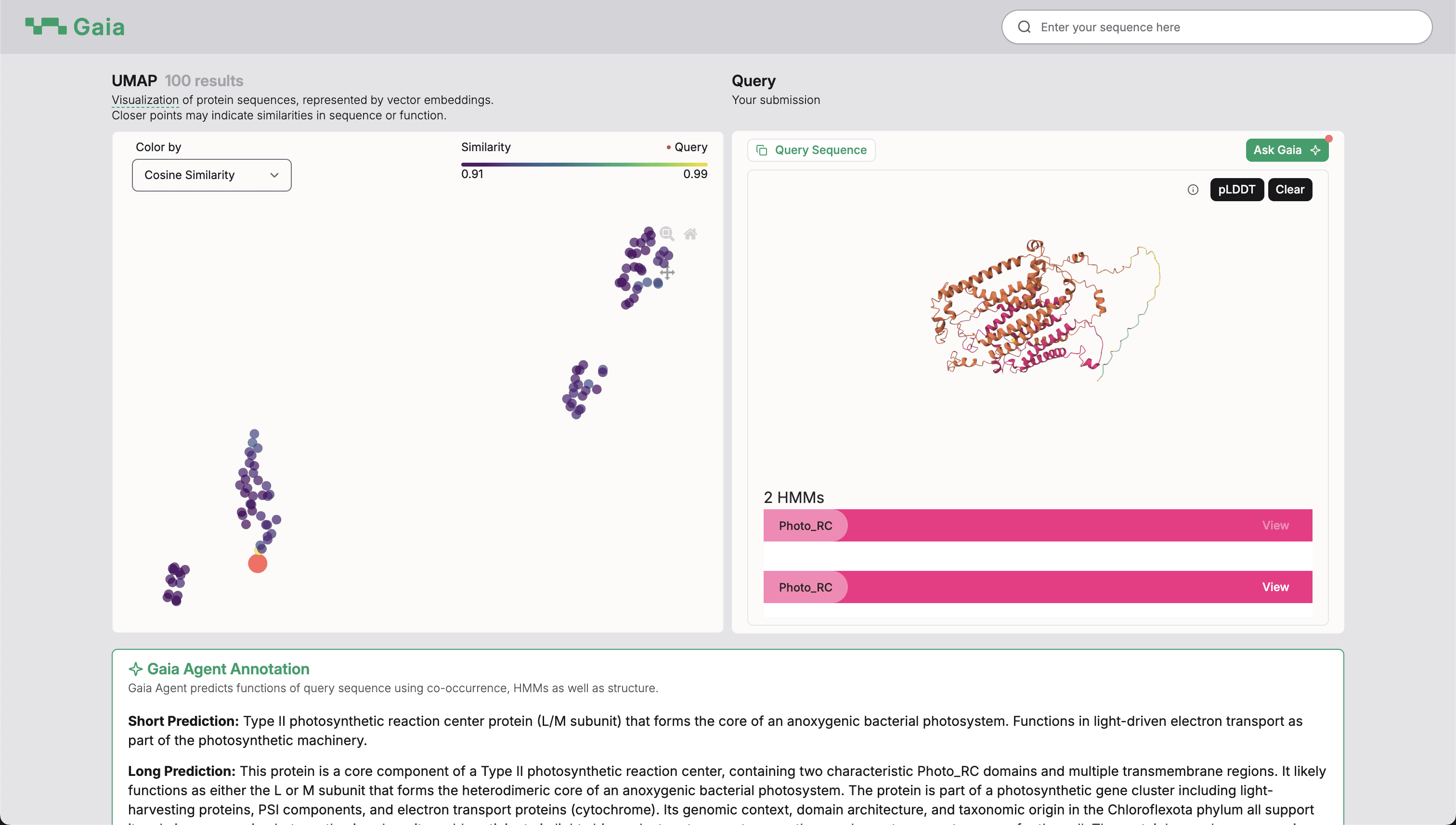Image resolution: width=1456 pixels, height=825 pixels.
Task: Open structure info via the info icon
Action: coord(1193,190)
